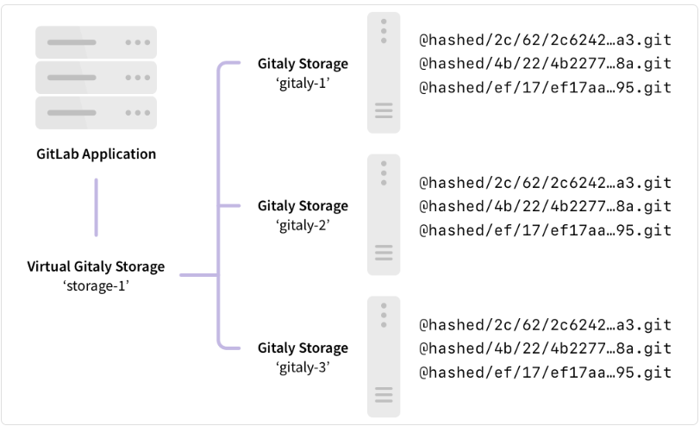Click the 4b2277…8a.git path under gitaly-2
The height and width of the screenshot is (426, 700).
pyautogui.click(x=544, y=206)
